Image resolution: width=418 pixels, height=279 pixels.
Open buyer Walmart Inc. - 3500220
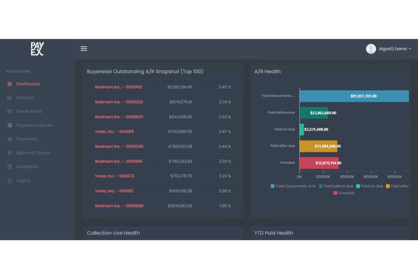(119, 102)
